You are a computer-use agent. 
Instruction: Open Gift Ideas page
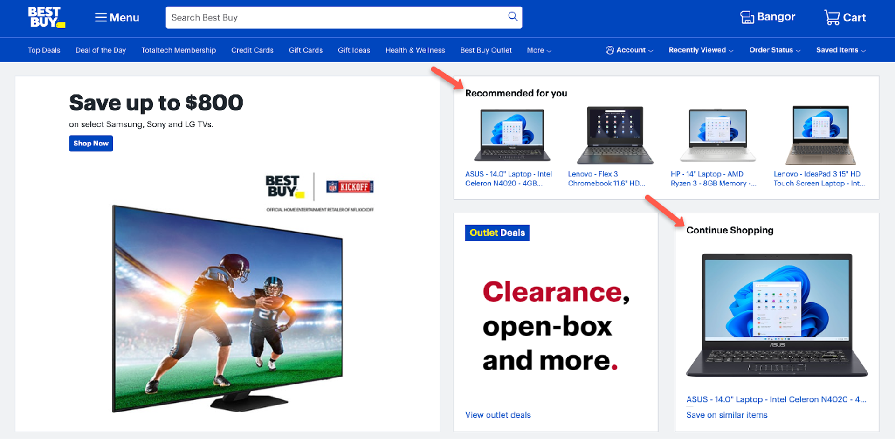pos(354,50)
